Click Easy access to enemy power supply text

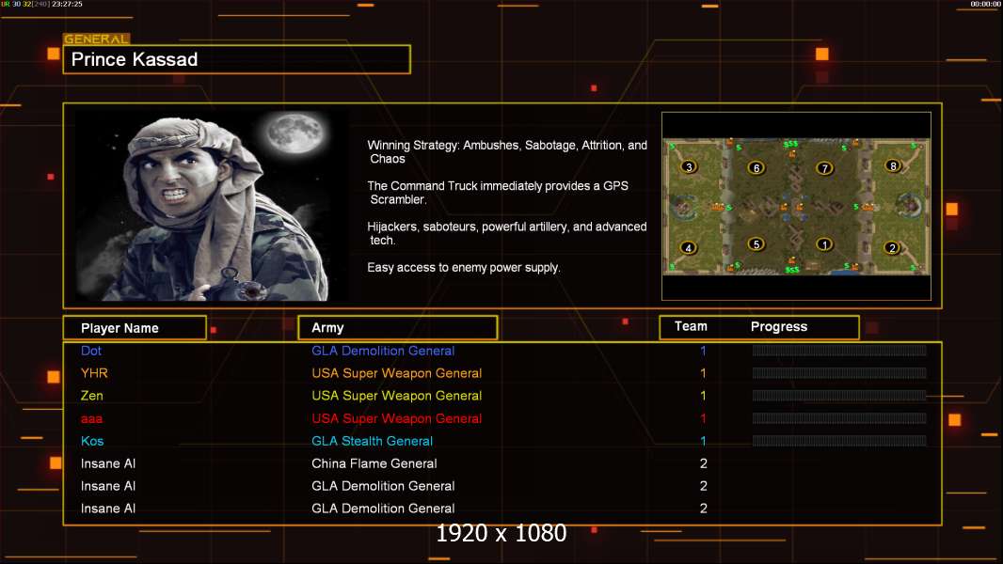pyautogui.click(x=464, y=268)
